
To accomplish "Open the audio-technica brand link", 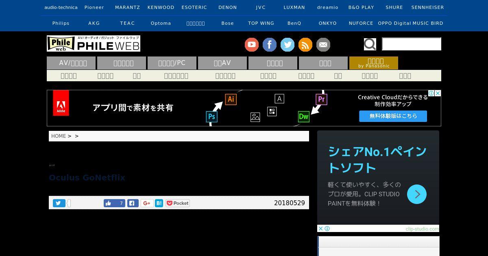I will (x=61, y=7).
